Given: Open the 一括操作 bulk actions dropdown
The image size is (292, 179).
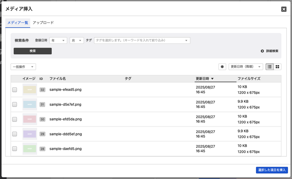Looking at the screenshot, I should (x=23, y=67).
